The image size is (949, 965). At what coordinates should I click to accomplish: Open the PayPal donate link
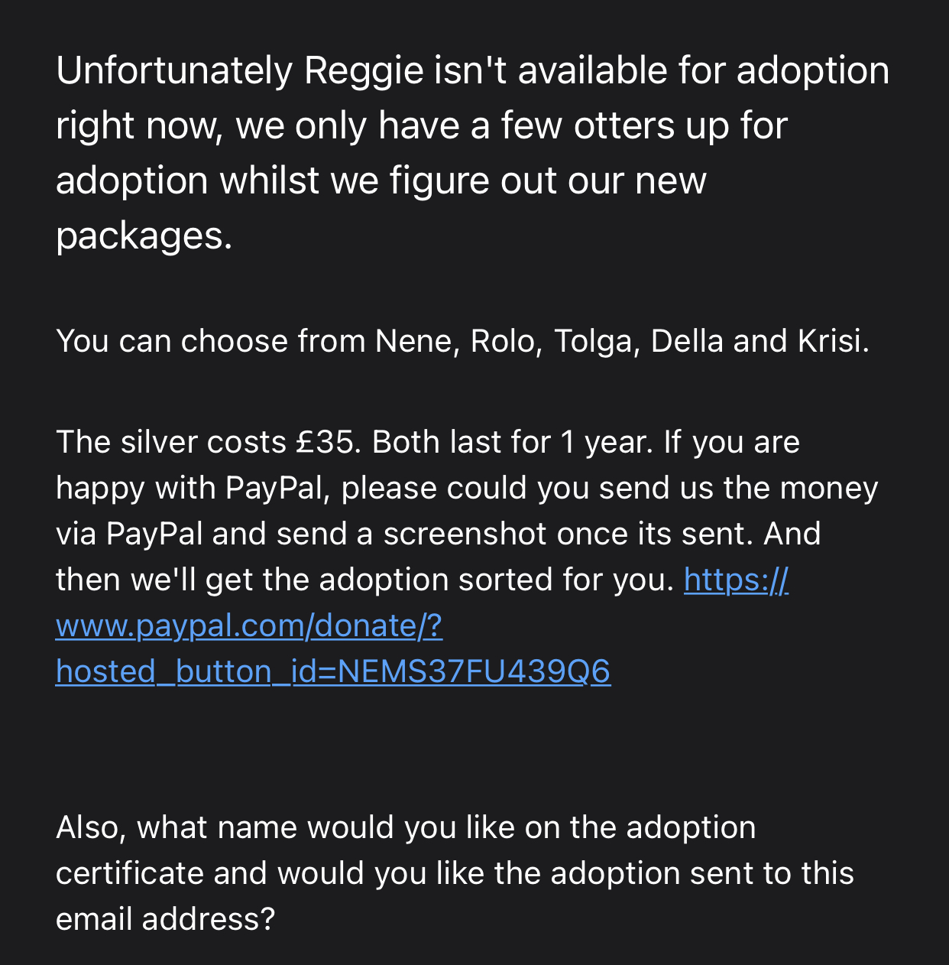tap(249, 626)
